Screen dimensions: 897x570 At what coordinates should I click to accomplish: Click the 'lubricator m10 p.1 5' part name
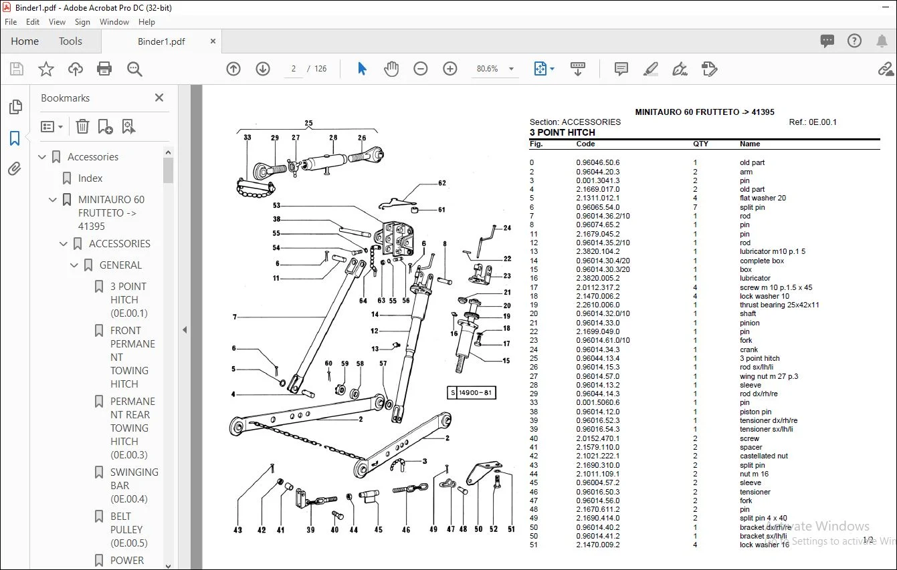pos(773,252)
